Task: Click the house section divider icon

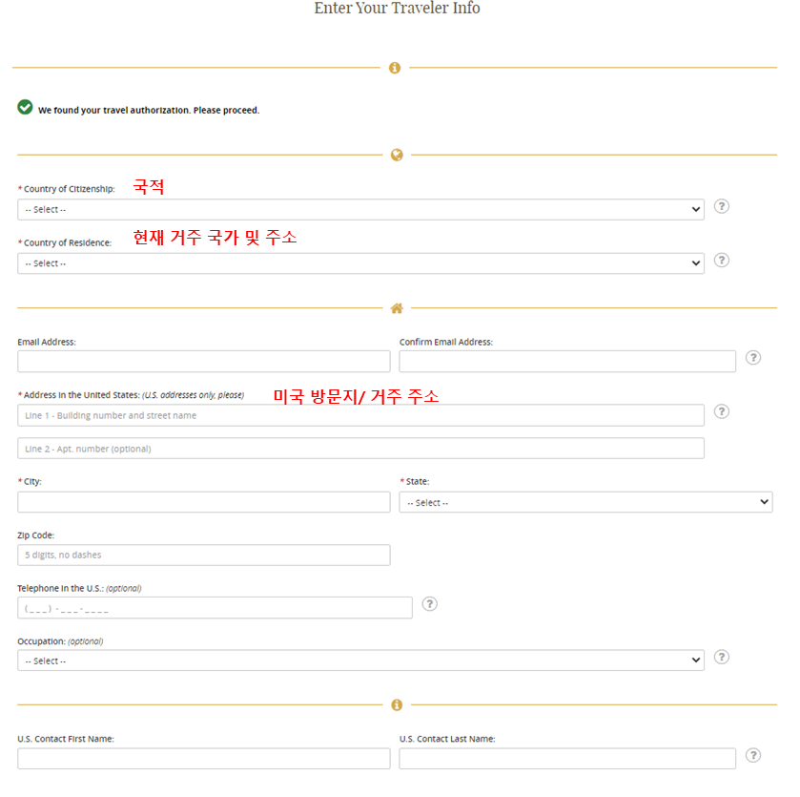Action: tap(397, 308)
